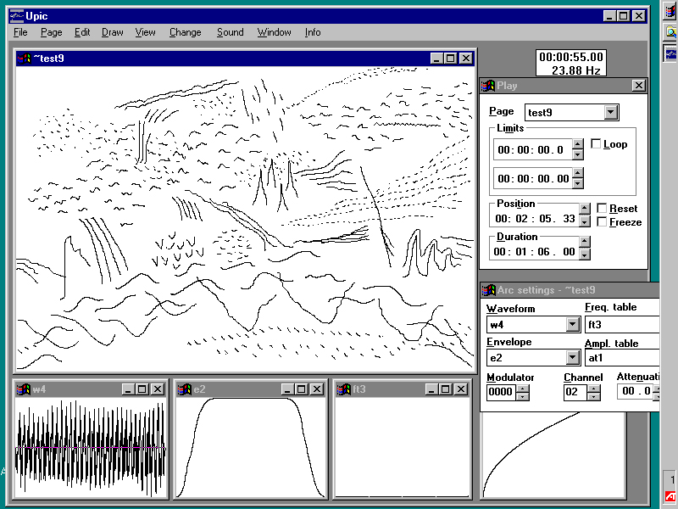
Task: Decrease the Position time value
Action: point(585,221)
